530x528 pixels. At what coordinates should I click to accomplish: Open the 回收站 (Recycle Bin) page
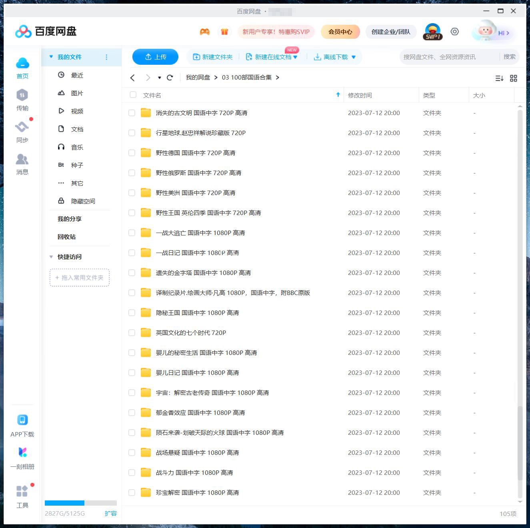pos(66,237)
